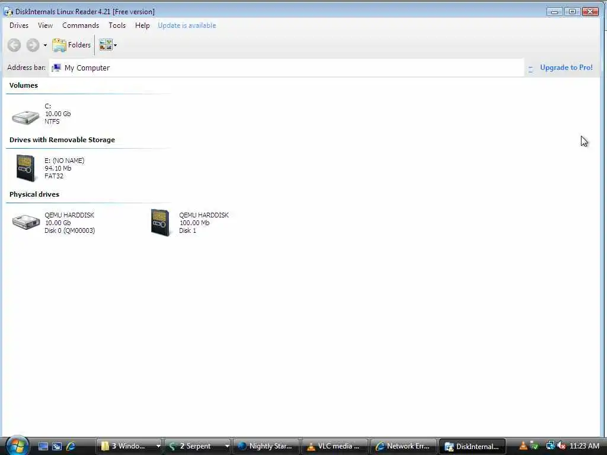
Task: Open the View menu
Action: (45, 25)
